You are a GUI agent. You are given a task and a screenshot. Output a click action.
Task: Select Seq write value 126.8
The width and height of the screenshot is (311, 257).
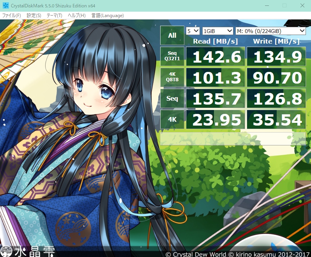click(x=276, y=98)
